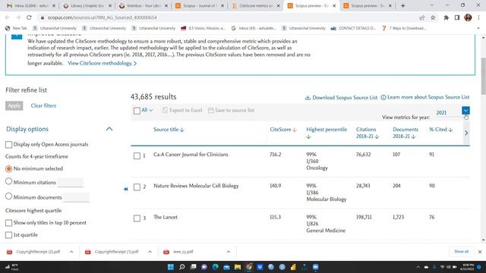Open the Chat app in the taskbar

[204, 267]
